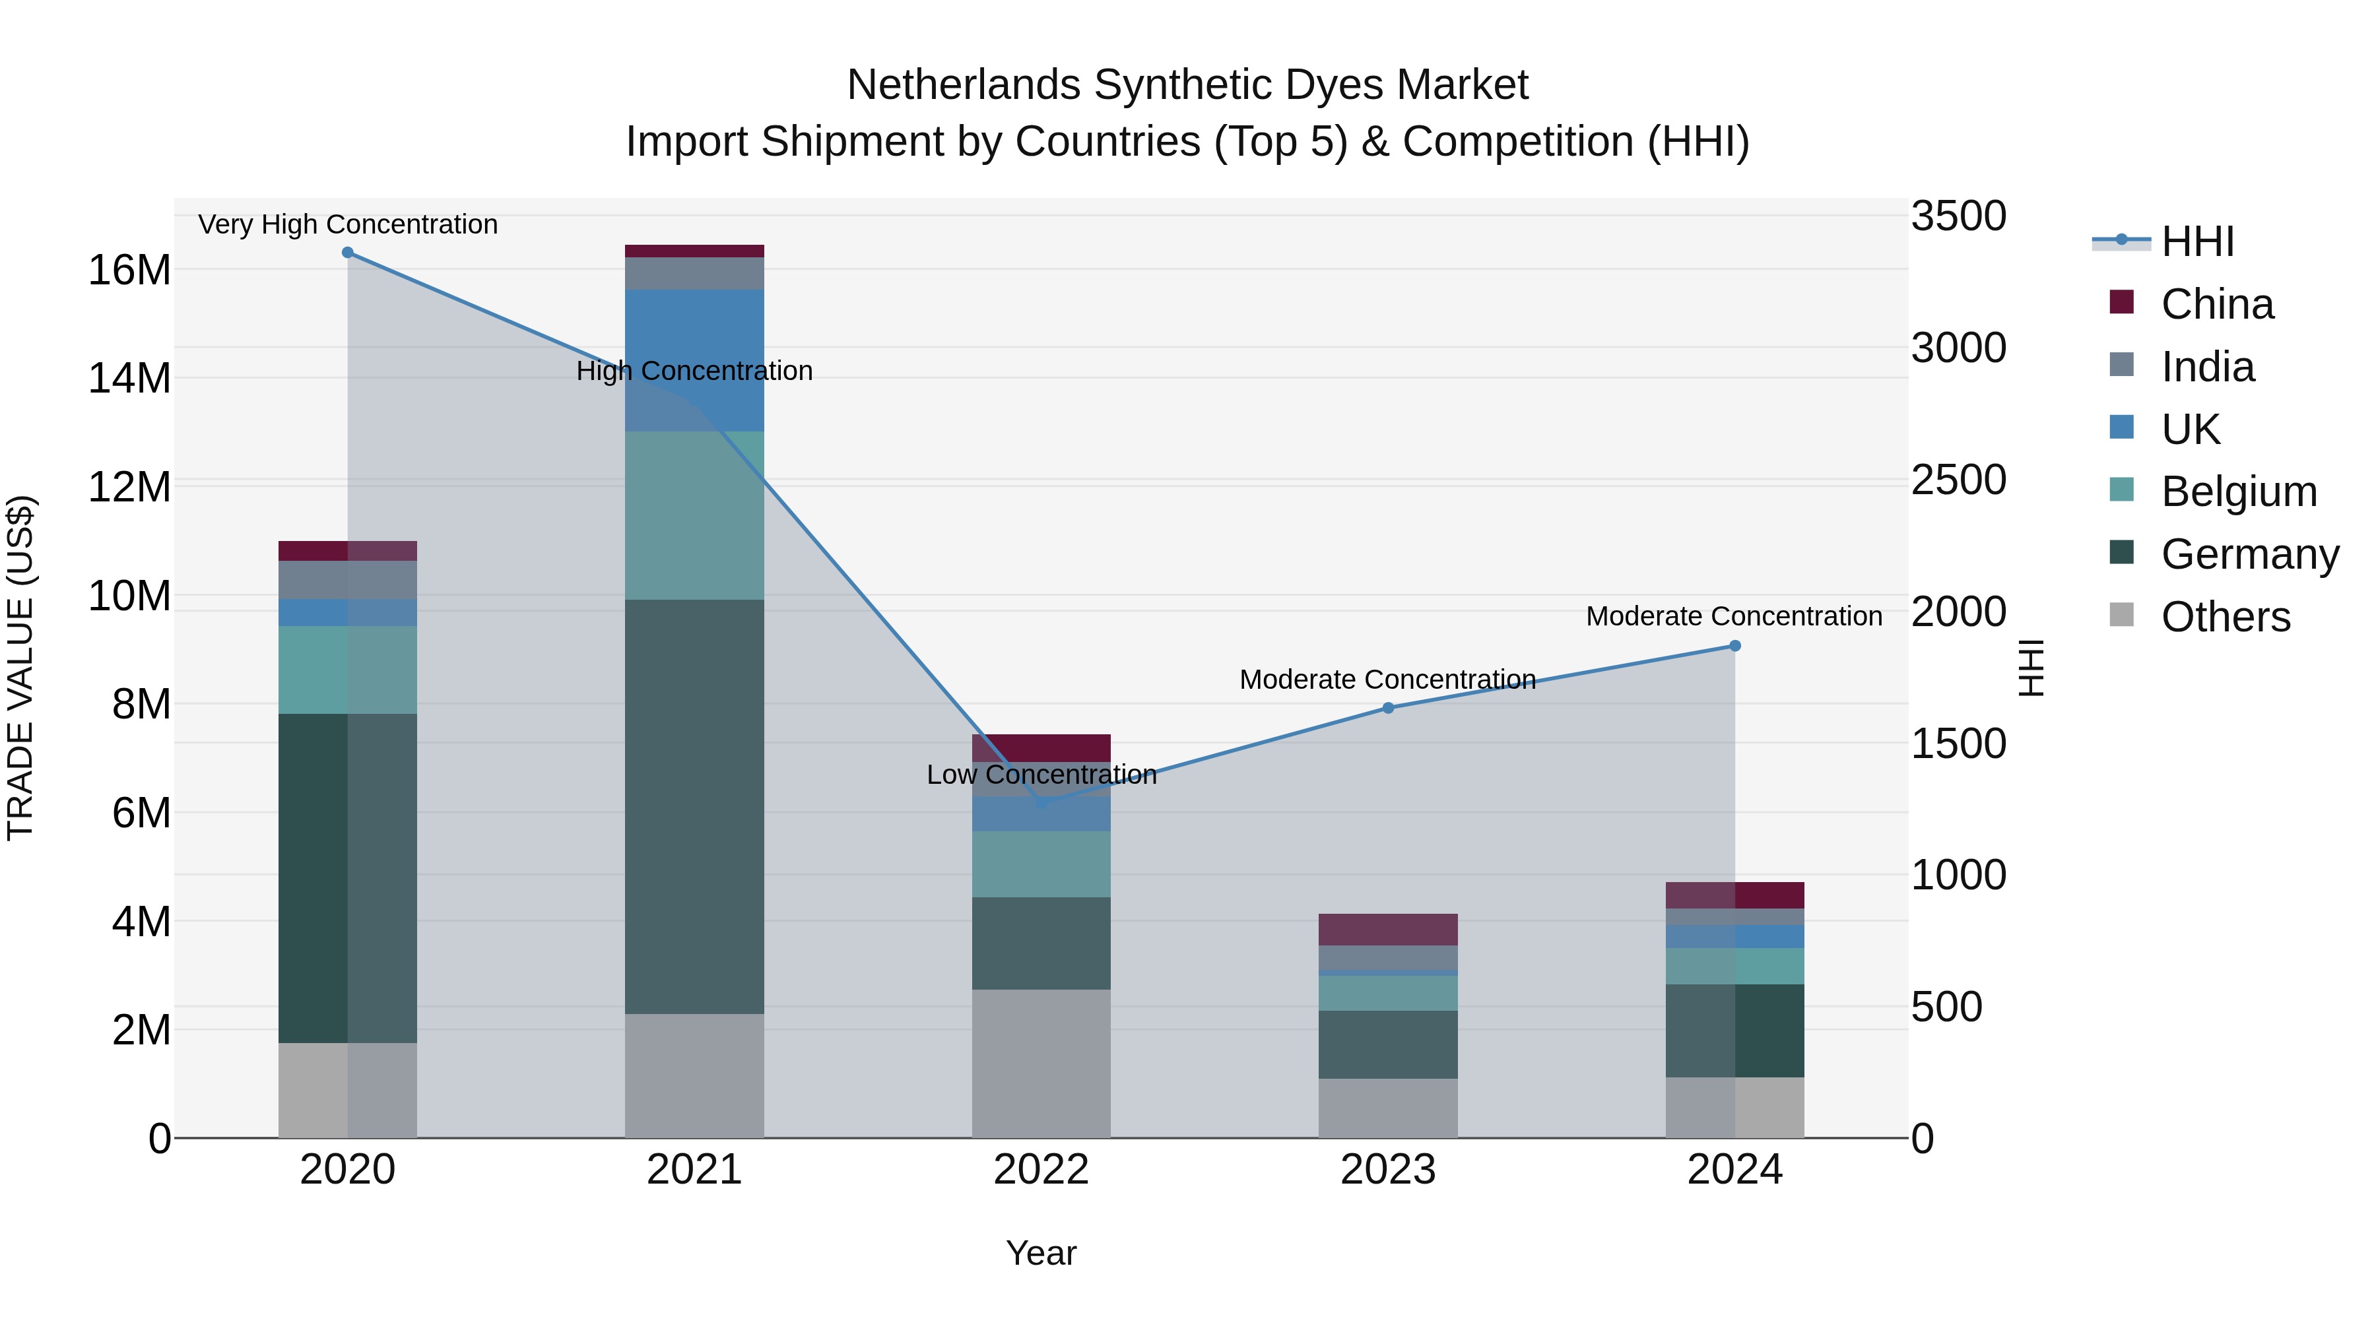
Task: Click the 'High Concentration' annotation near 2021
Action: pyautogui.click(x=694, y=371)
